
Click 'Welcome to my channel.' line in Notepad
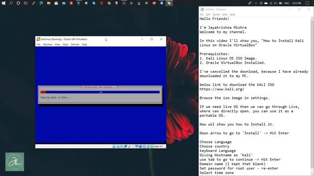coord(223,32)
